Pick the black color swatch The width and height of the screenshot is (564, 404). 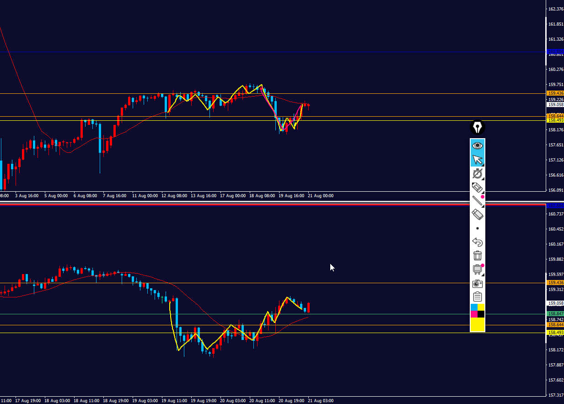[x=481, y=314]
